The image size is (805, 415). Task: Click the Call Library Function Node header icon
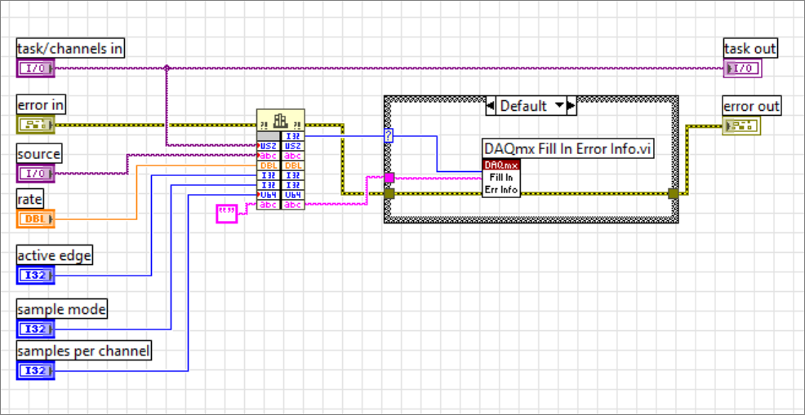[280, 120]
